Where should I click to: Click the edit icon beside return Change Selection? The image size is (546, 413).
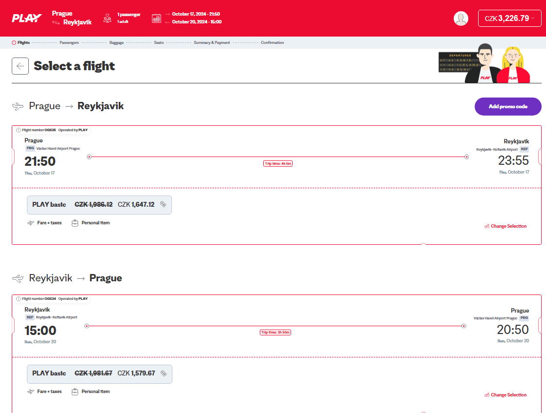487,395
